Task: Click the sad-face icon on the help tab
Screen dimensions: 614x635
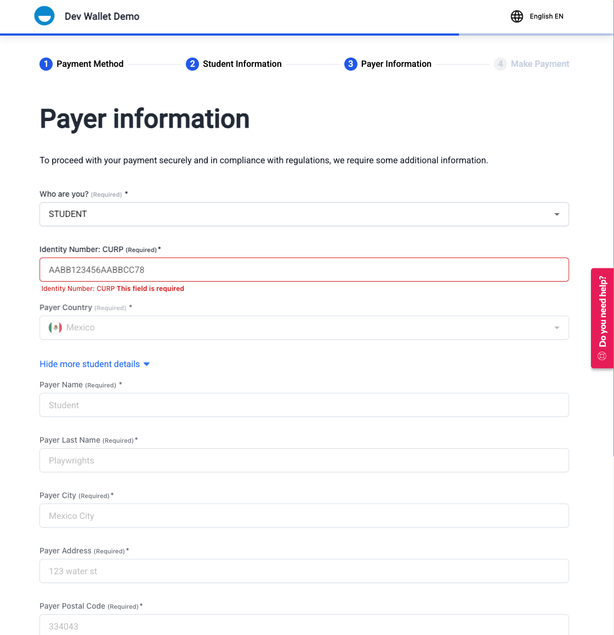Action: pos(602,356)
